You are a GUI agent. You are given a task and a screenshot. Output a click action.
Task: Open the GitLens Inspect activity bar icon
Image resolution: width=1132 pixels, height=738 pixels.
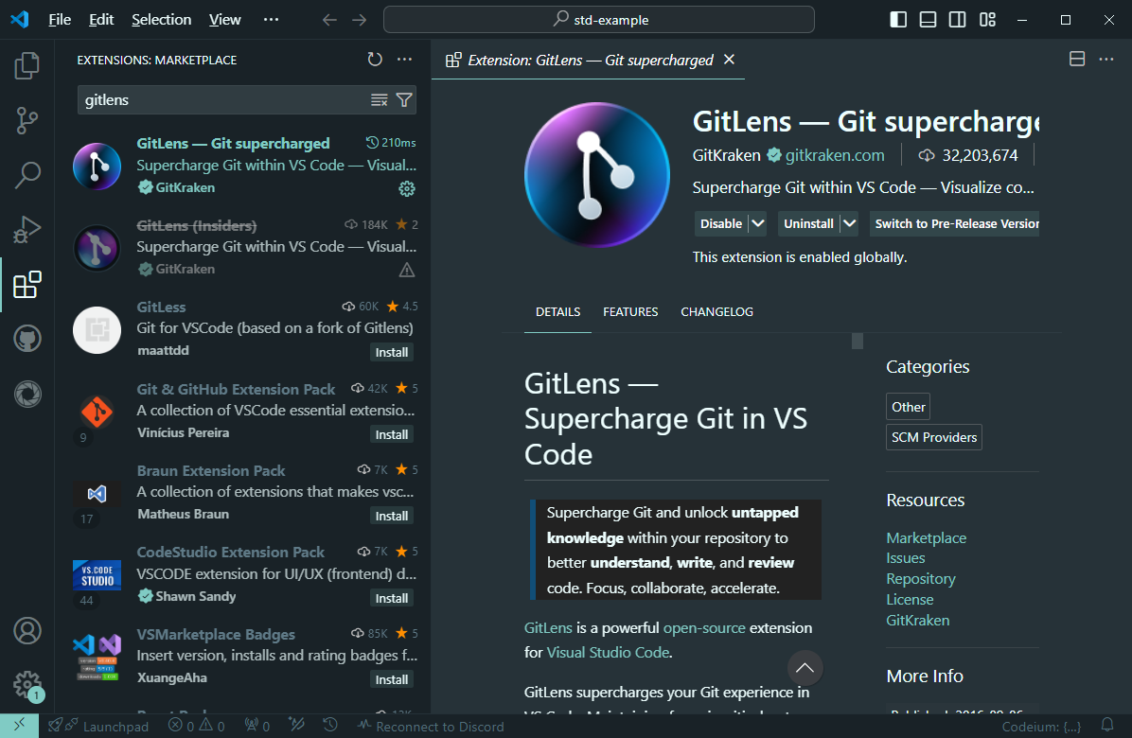[27, 394]
